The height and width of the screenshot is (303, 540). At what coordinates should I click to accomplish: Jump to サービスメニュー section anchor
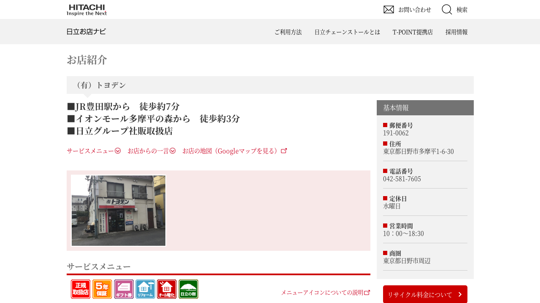(94, 151)
